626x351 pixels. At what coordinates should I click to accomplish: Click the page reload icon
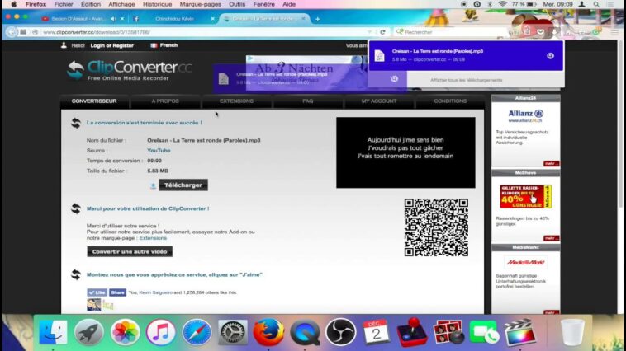pyautogui.click(x=382, y=32)
